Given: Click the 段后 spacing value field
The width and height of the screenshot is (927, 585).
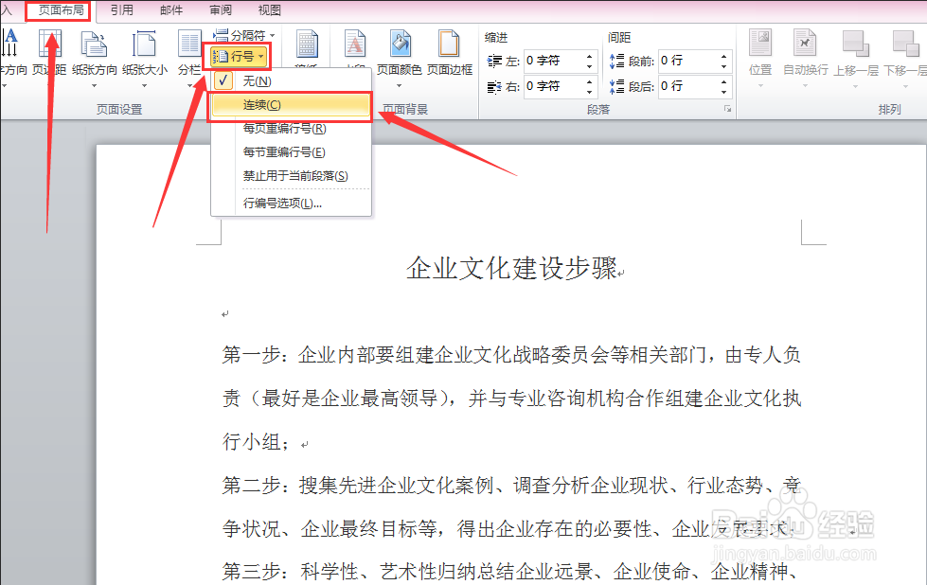Looking at the screenshot, I should (687, 86).
